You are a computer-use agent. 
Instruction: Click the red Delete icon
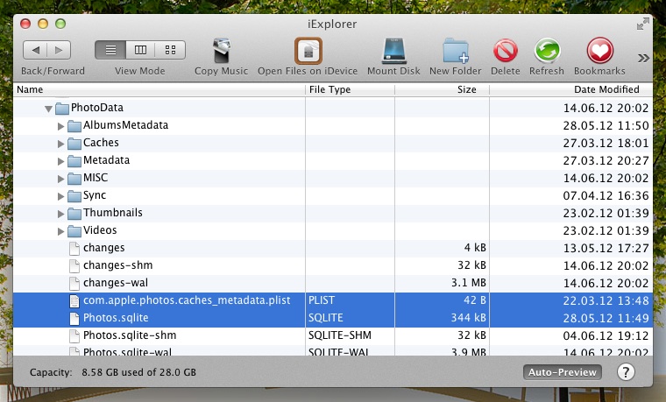tap(505, 51)
